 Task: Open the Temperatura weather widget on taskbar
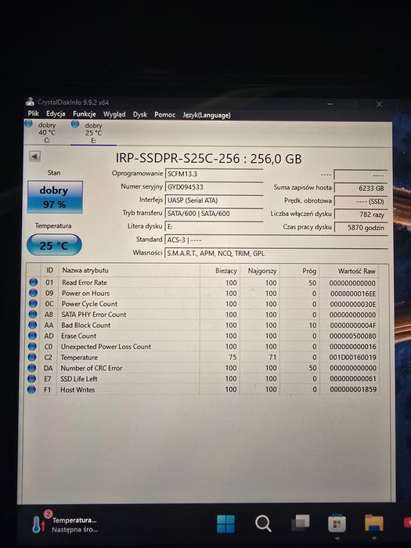(x=65, y=524)
